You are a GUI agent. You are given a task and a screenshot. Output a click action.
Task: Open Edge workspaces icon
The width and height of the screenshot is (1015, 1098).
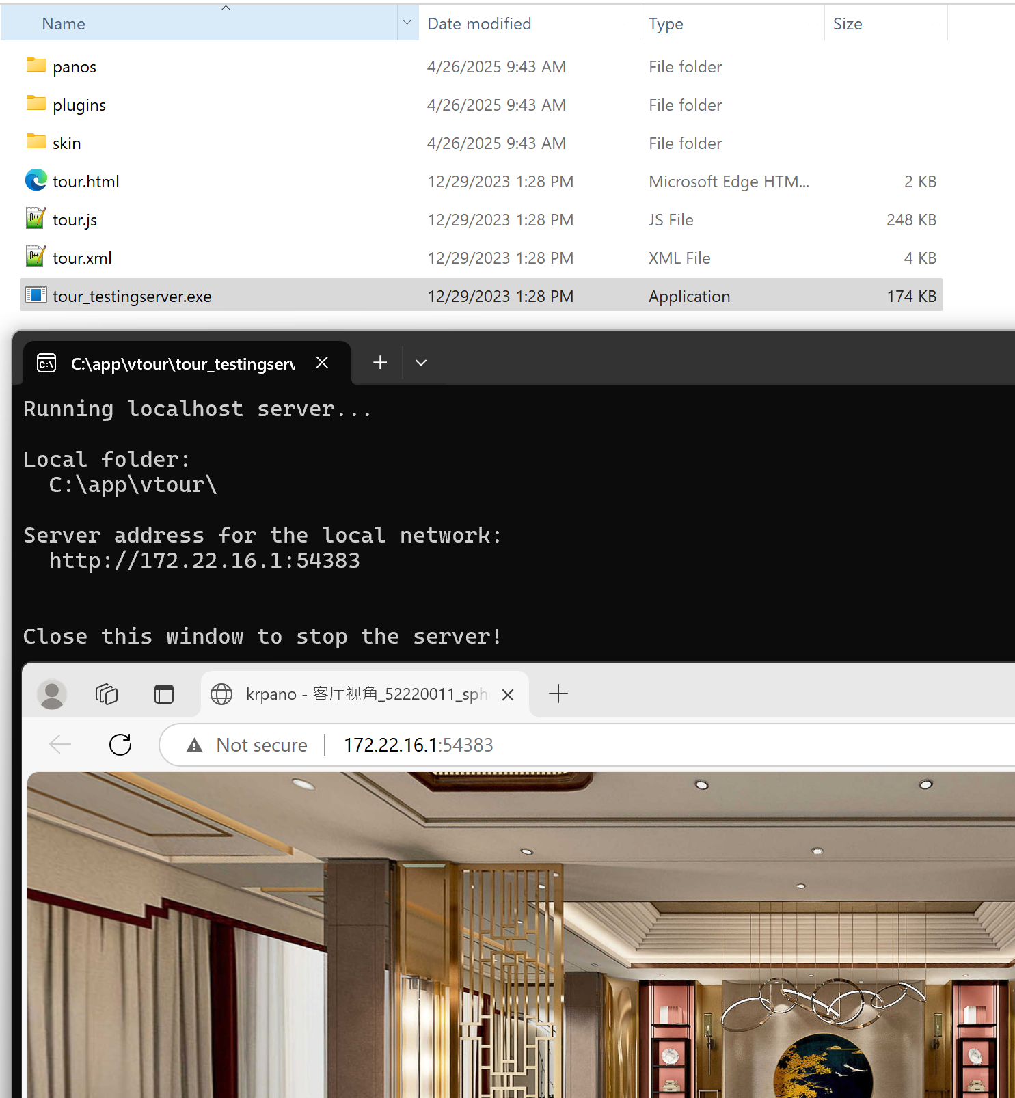pyautogui.click(x=107, y=694)
